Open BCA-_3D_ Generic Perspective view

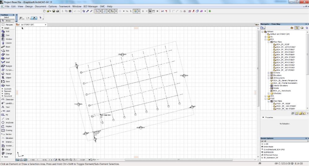point(285,81)
